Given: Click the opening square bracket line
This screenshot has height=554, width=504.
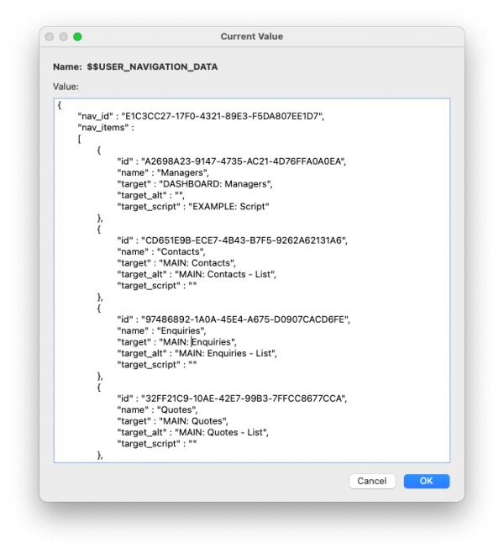Looking at the screenshot, I should [80, 139].
